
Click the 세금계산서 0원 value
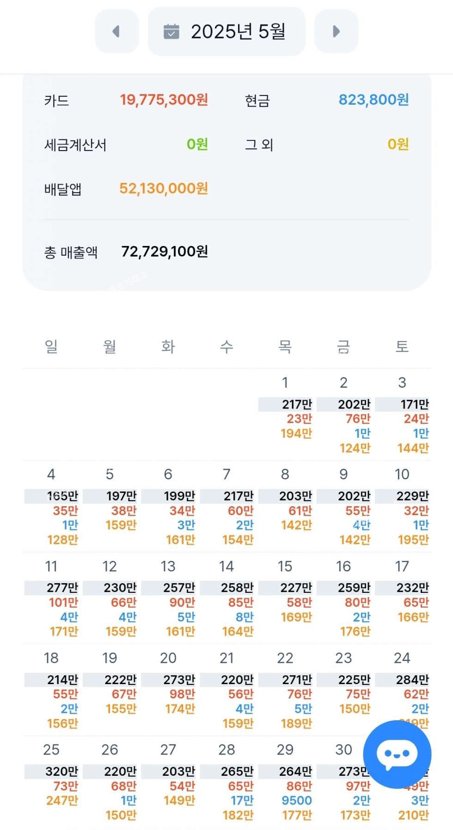197,145
